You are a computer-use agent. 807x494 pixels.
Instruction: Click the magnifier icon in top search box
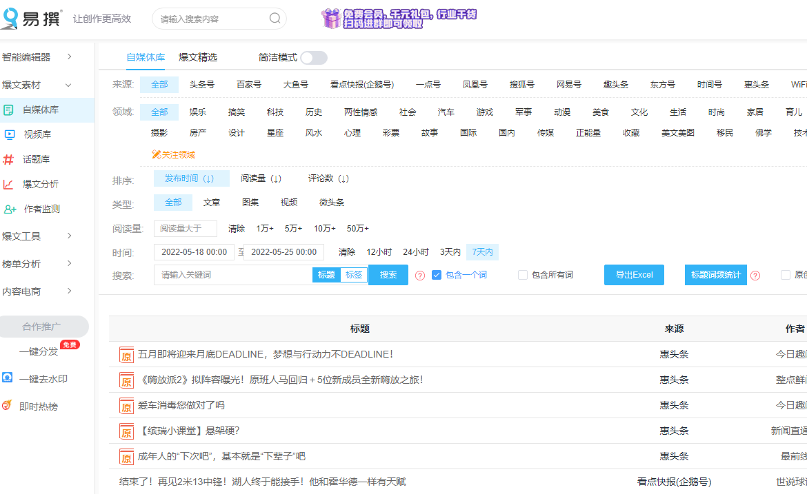click(x=274, y=19)
